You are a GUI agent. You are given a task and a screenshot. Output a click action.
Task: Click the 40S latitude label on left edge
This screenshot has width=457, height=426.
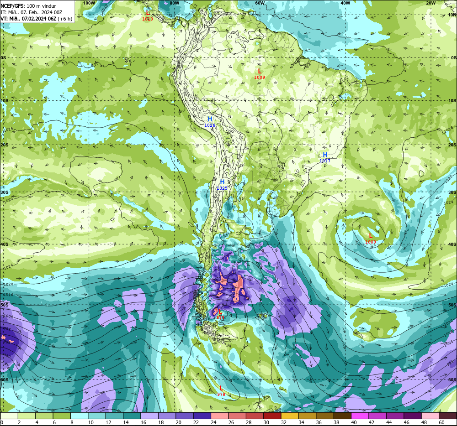pos(5,244)
